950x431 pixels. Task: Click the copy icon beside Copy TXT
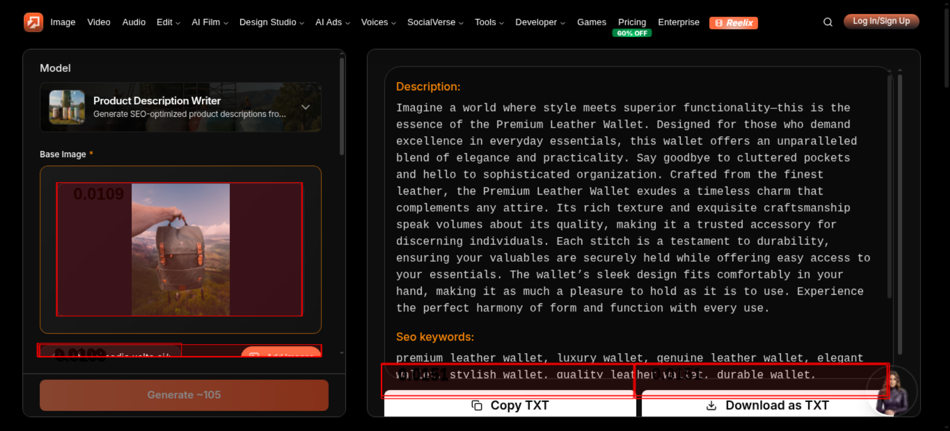pos(477,405)
